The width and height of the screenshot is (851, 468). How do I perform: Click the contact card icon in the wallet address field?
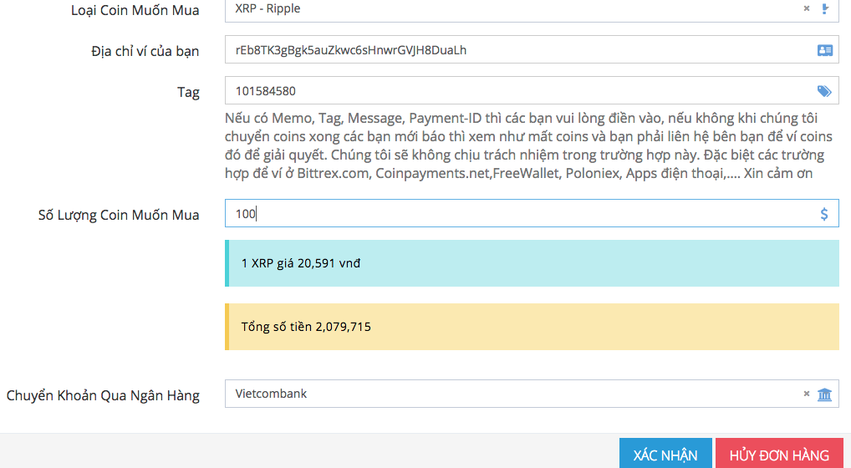(x=825, y=50)
